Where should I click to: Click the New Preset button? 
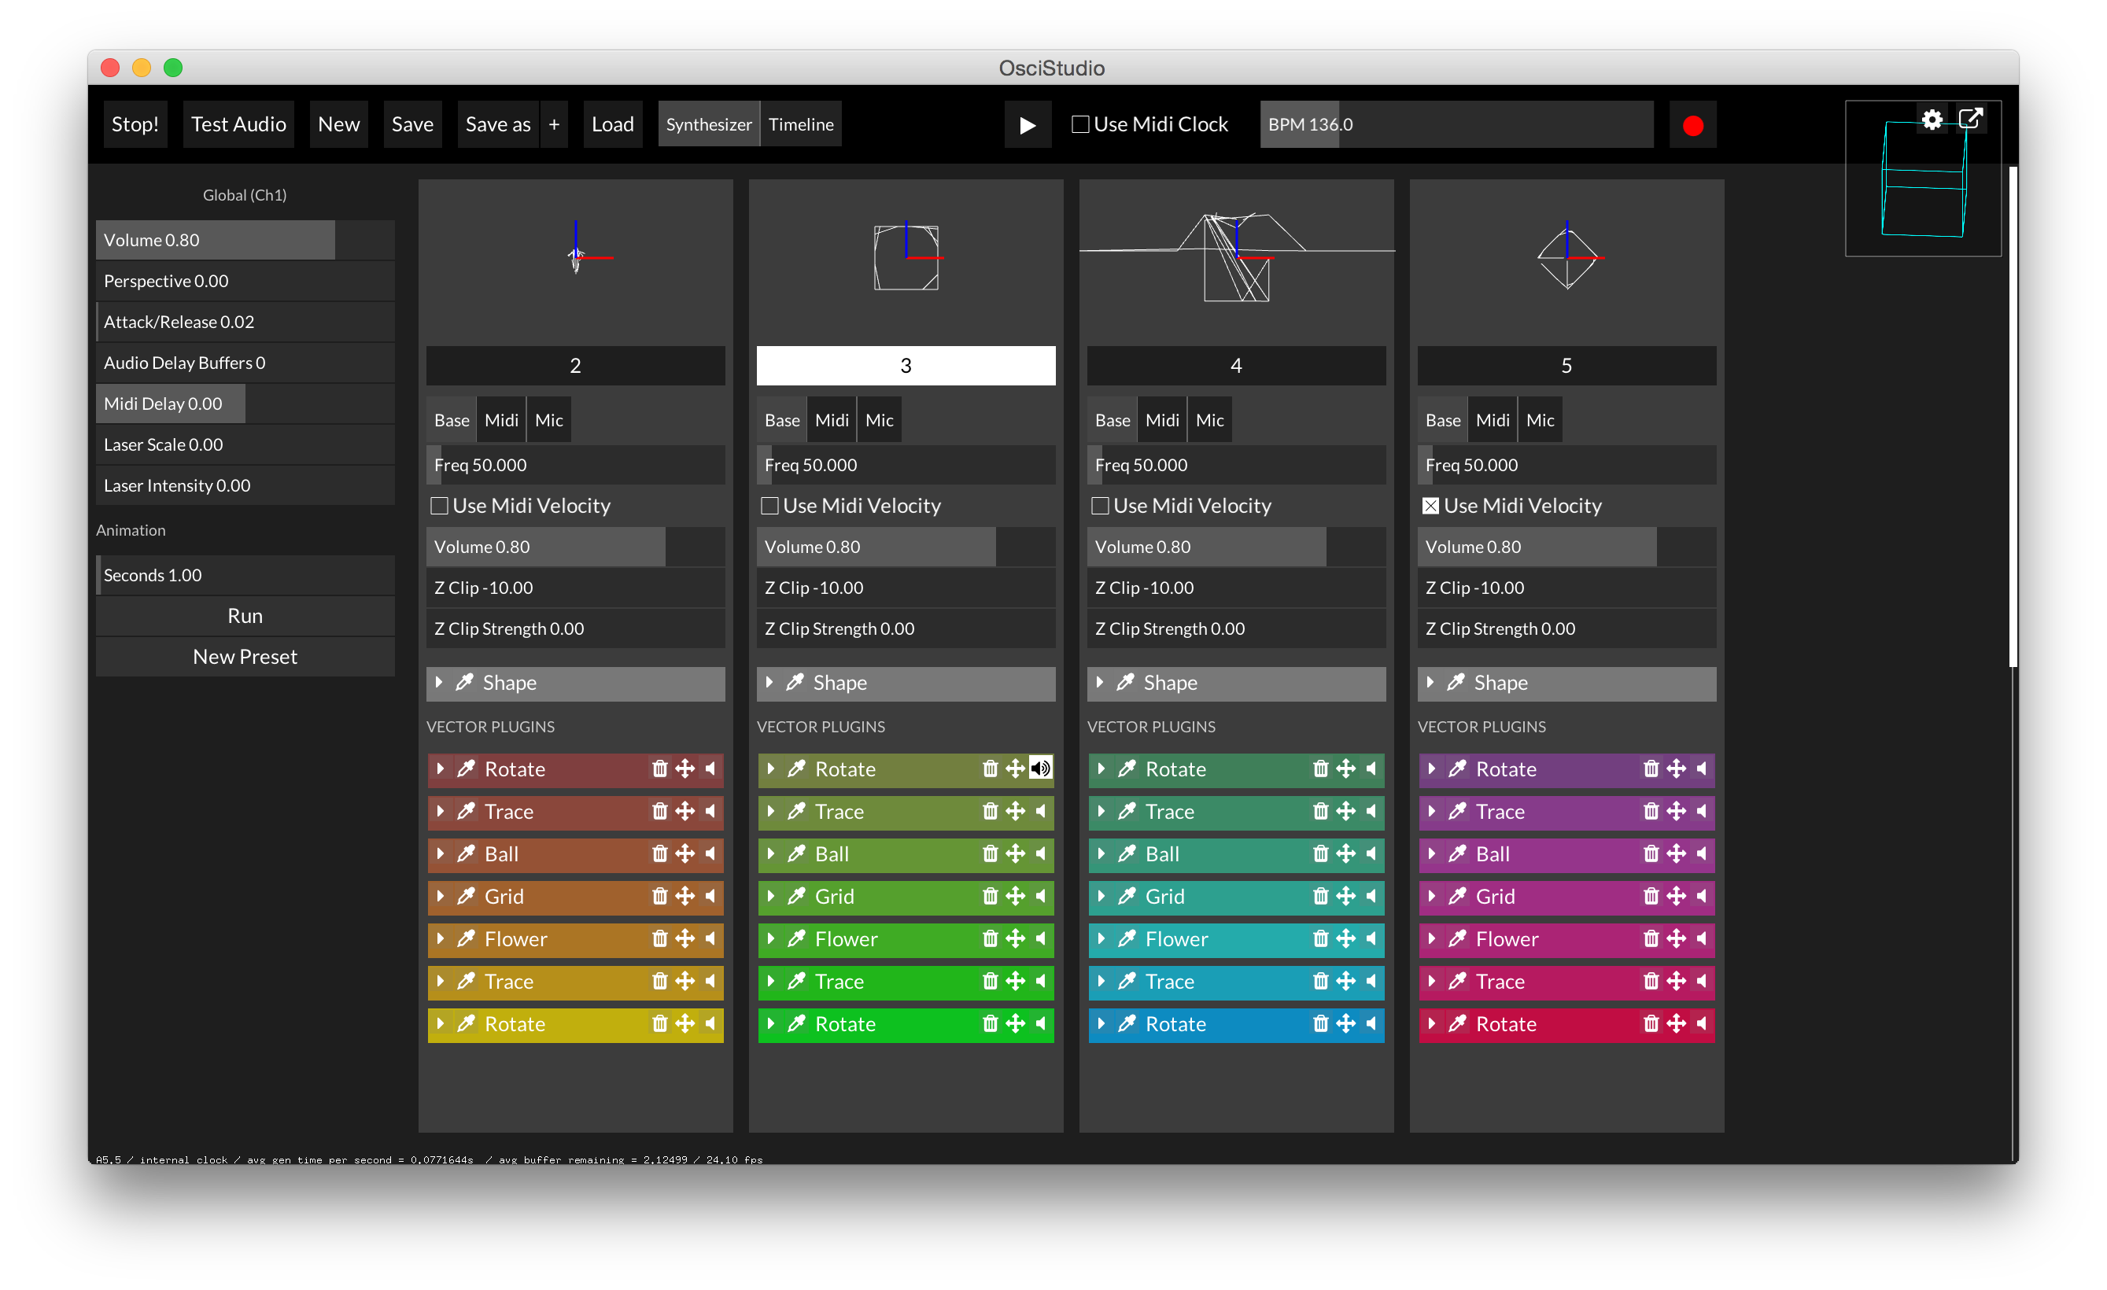(x=245, y=657)
